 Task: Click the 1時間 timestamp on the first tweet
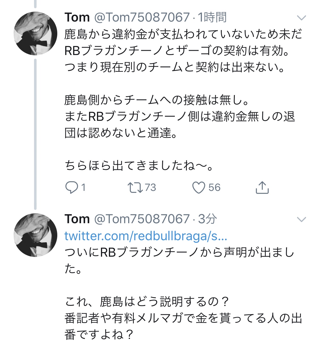pos(212,18)
